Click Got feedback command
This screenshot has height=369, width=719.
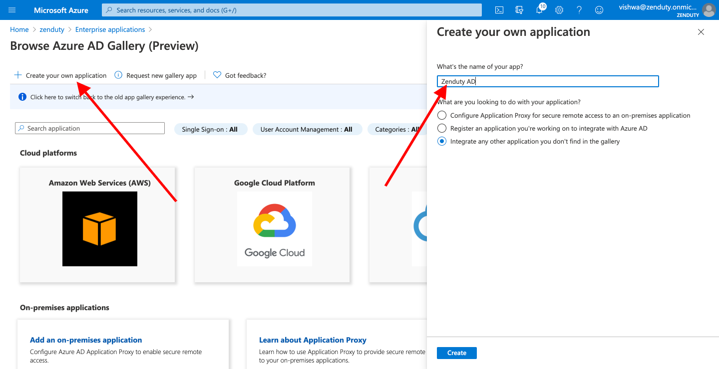240,75
